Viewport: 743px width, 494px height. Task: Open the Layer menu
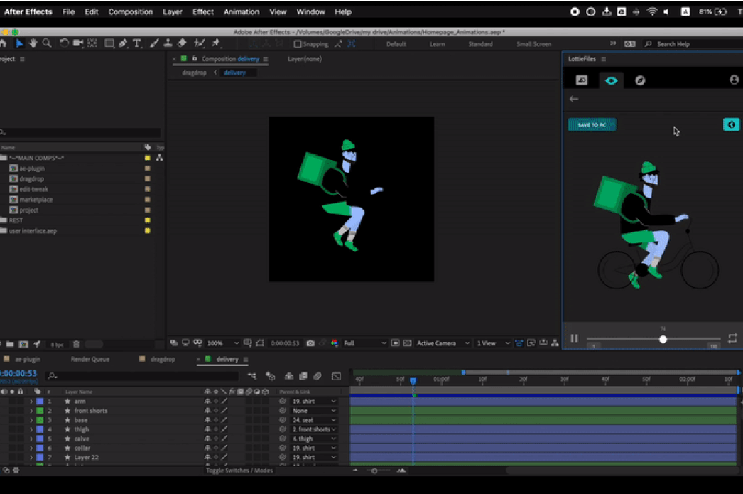(173, 12)
